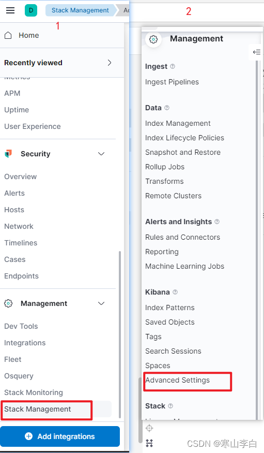Toggle the hamburger navigation menu
The image size is (264, 453).
[x=10, y=10]
